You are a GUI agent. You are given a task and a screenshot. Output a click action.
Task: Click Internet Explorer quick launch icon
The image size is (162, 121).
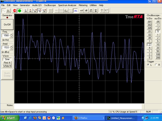pyautogui.click(x=30, y=118)
